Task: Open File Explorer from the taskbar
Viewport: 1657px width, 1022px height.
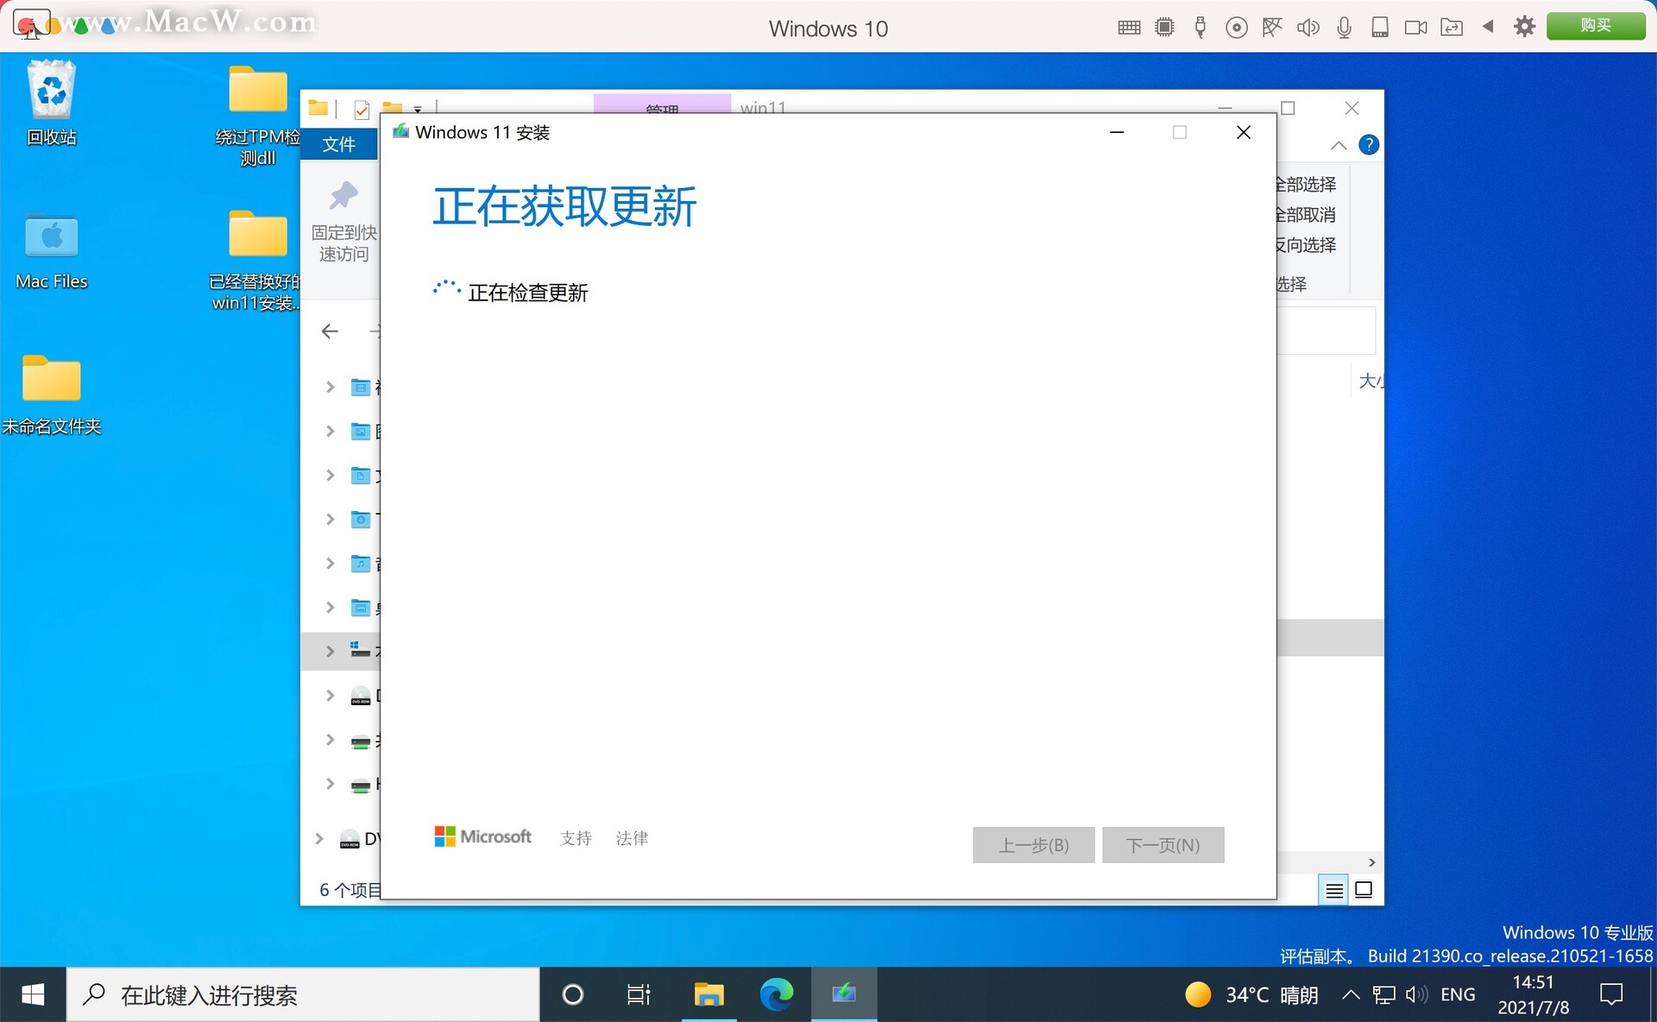Action: coord(709,994)
